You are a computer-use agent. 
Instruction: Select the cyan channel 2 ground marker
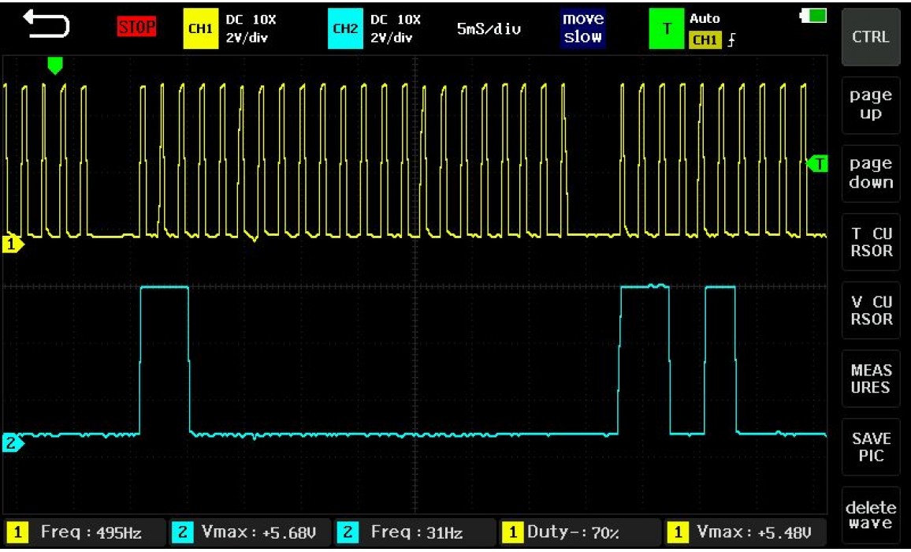click(x=13, y=444)
